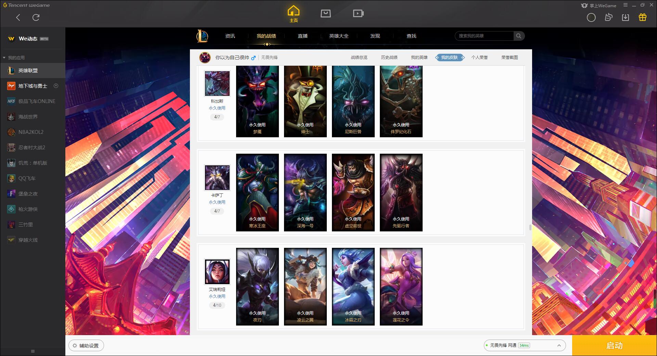This screenshot has height=356, width=657.
Task: Open 辅助设置 settings button
Action: click(x=86, y=346)
